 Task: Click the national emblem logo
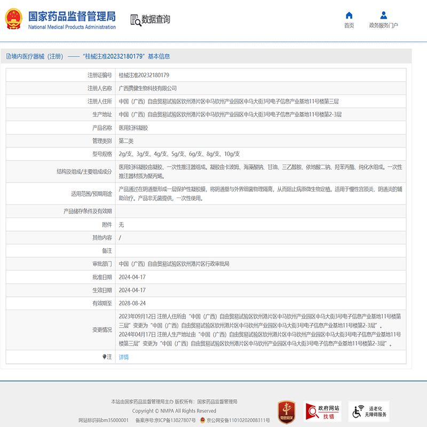point(13,19)
